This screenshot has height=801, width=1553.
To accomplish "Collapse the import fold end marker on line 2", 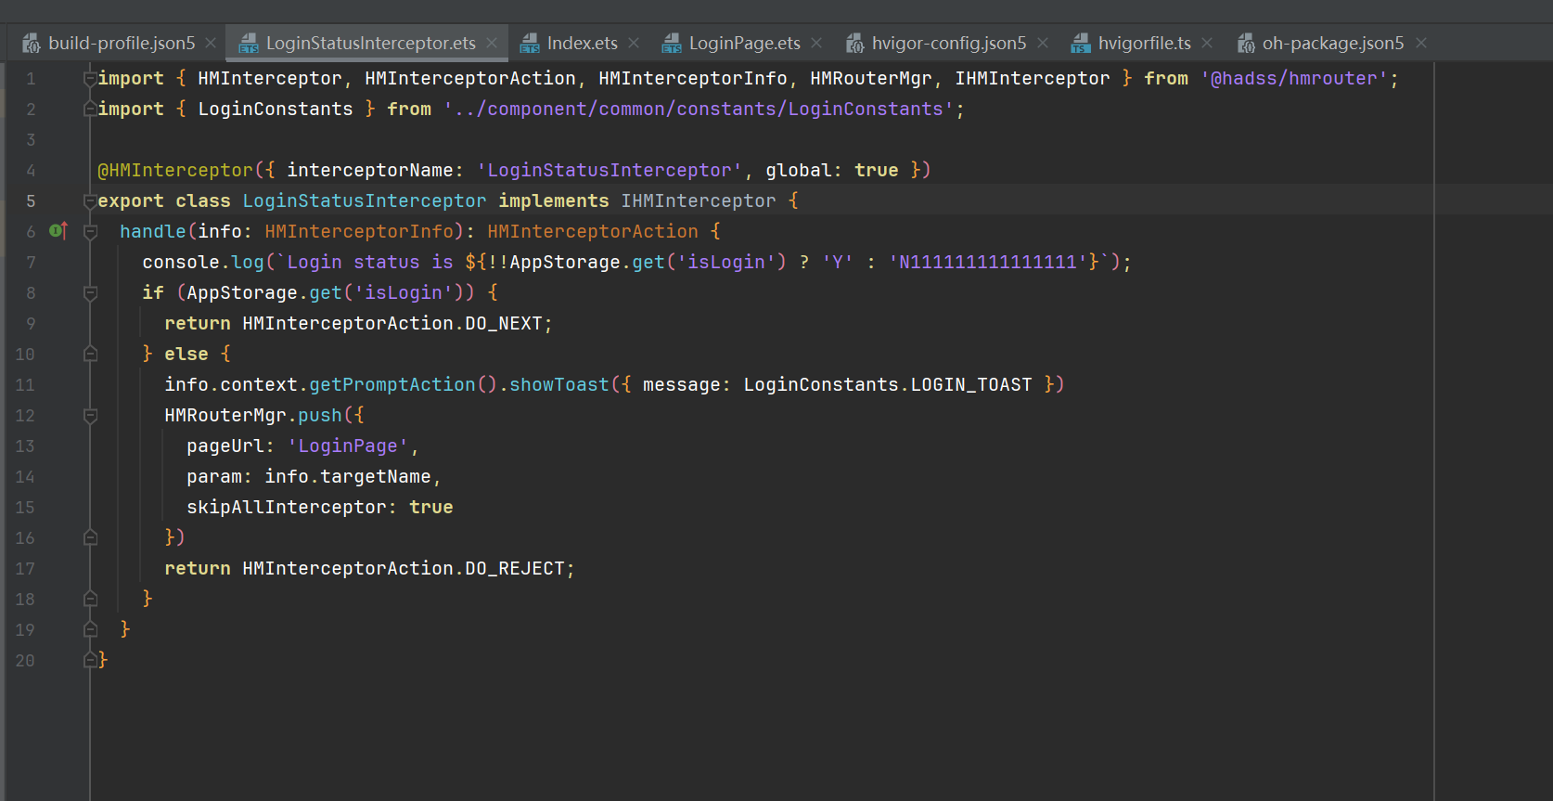I will point(90,109).
